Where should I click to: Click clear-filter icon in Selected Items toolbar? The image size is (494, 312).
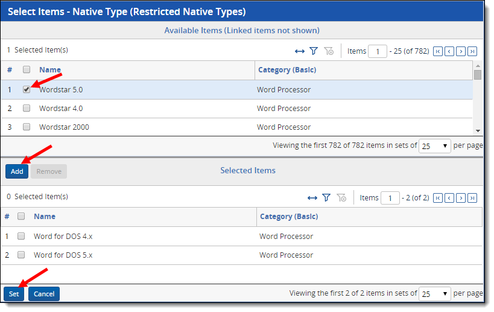pyautogui.click(x=341, y=198)
